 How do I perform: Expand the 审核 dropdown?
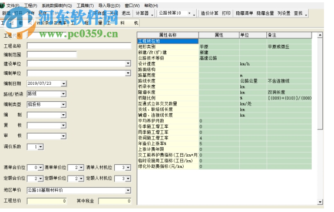pyautogui.click(x=63, y=136)
